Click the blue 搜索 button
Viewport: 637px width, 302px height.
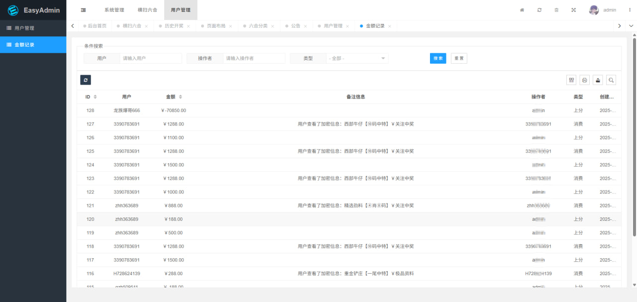tap(438, 59)
